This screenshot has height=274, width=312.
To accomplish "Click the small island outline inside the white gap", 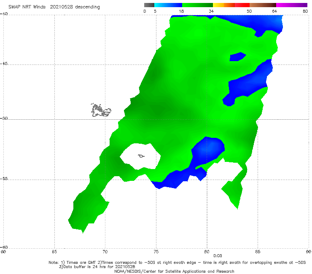I will [141, 156].
